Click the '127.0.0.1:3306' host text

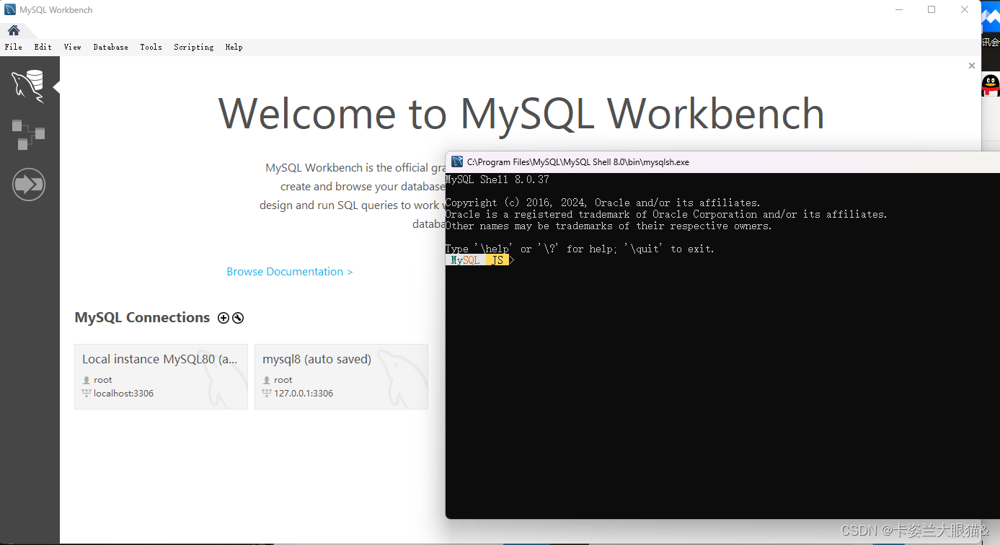[x=304, y=394]
